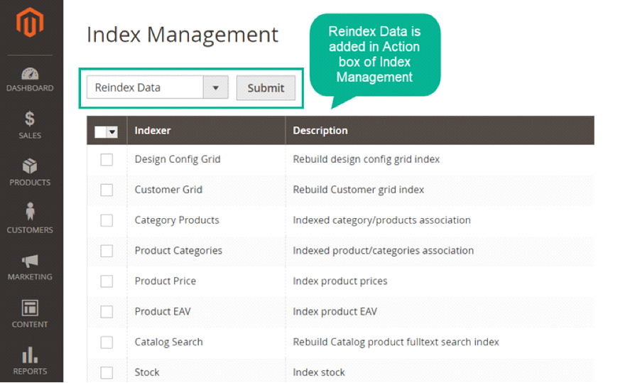Select the Product Price row checkbox
Image resolution: width=630 pixels, height=383 pixels.
[107, 281]
